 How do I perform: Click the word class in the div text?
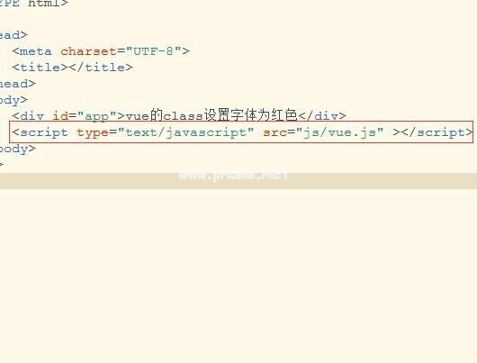click(x=183, y=116)
